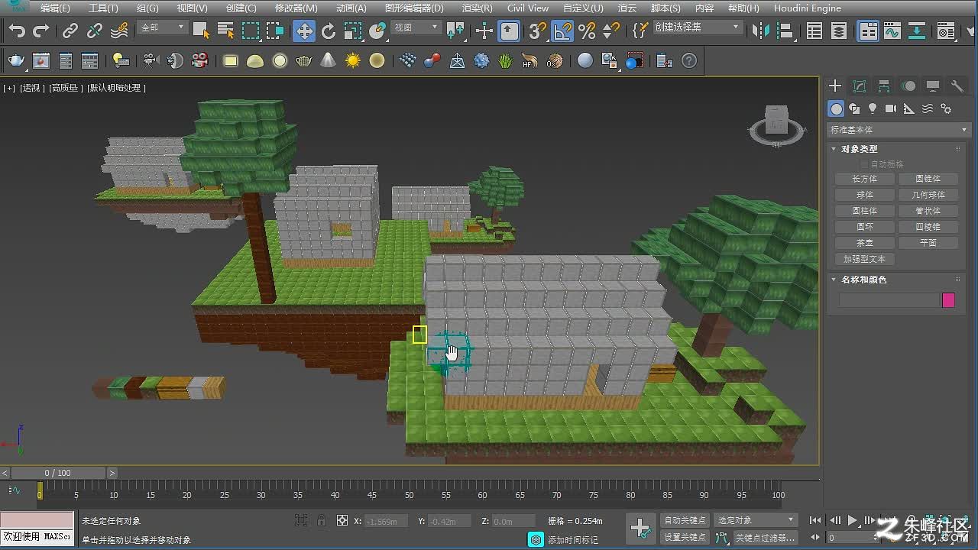Open the Layer Explorer stack icon
This screenshot has height=550, width=978.
click(x=839, y=31)
